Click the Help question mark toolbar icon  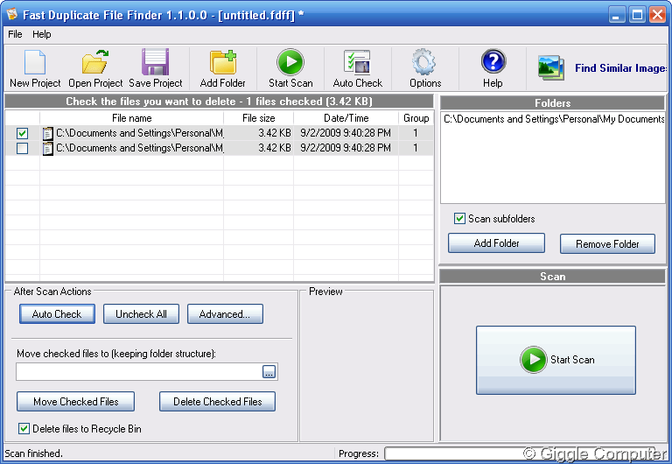[x=493, y=61]
